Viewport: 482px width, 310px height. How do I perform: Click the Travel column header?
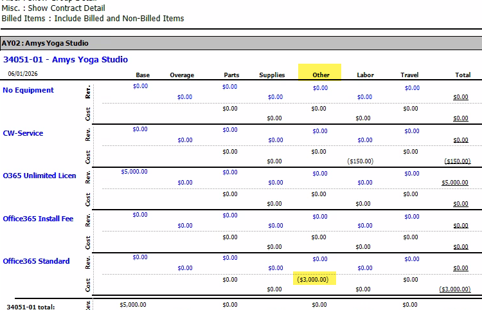click(409, 75)
